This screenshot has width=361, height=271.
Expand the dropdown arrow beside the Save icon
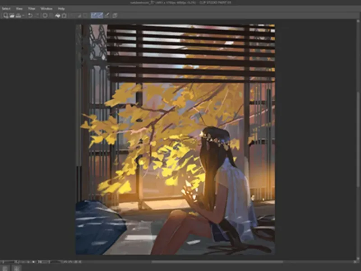tap(23, 16)
